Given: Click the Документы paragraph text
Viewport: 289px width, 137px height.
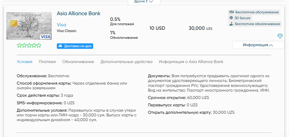Looking at the screenshot, I should tap(209, 83).
